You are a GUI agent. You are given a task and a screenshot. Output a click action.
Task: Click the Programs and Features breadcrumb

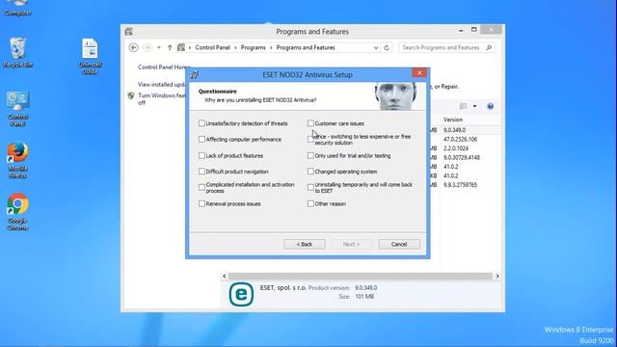tap(306, 47)
